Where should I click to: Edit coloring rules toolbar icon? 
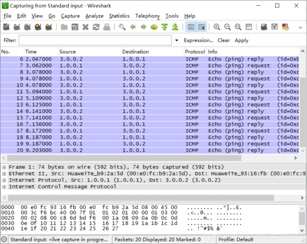(285, 27)
